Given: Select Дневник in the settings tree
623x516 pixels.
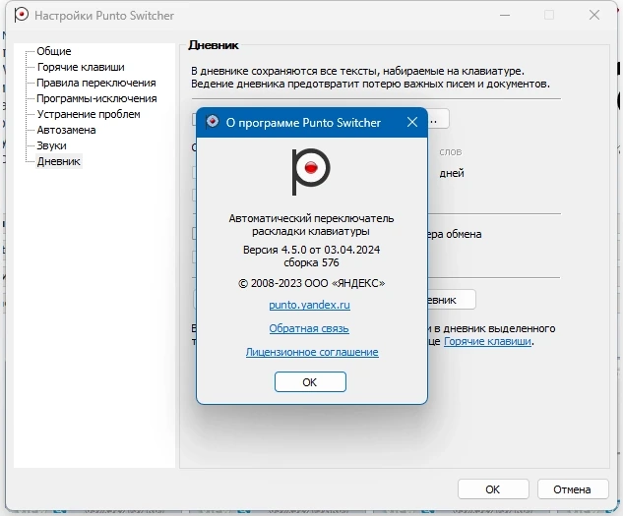Looking at the screenshot, I should pyautogui.click(x=59, y=161).
